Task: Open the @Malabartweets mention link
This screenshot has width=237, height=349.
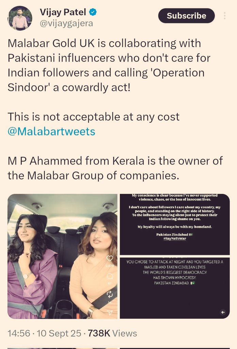Action: (x=51, y=131)
